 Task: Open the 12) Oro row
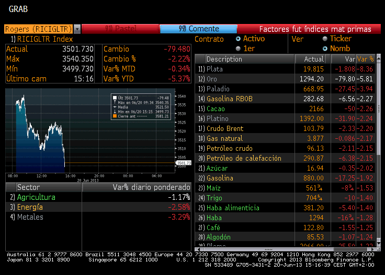click(x=285, y=79)
